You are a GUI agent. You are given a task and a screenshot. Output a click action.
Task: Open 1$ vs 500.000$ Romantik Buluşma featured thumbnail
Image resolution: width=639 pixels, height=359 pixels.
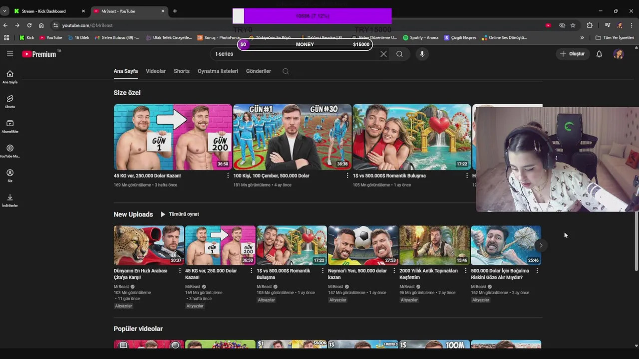pos(412,137)
